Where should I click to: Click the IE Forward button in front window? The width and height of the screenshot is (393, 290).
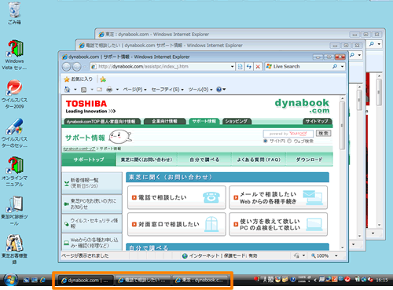tap(76, 67)
